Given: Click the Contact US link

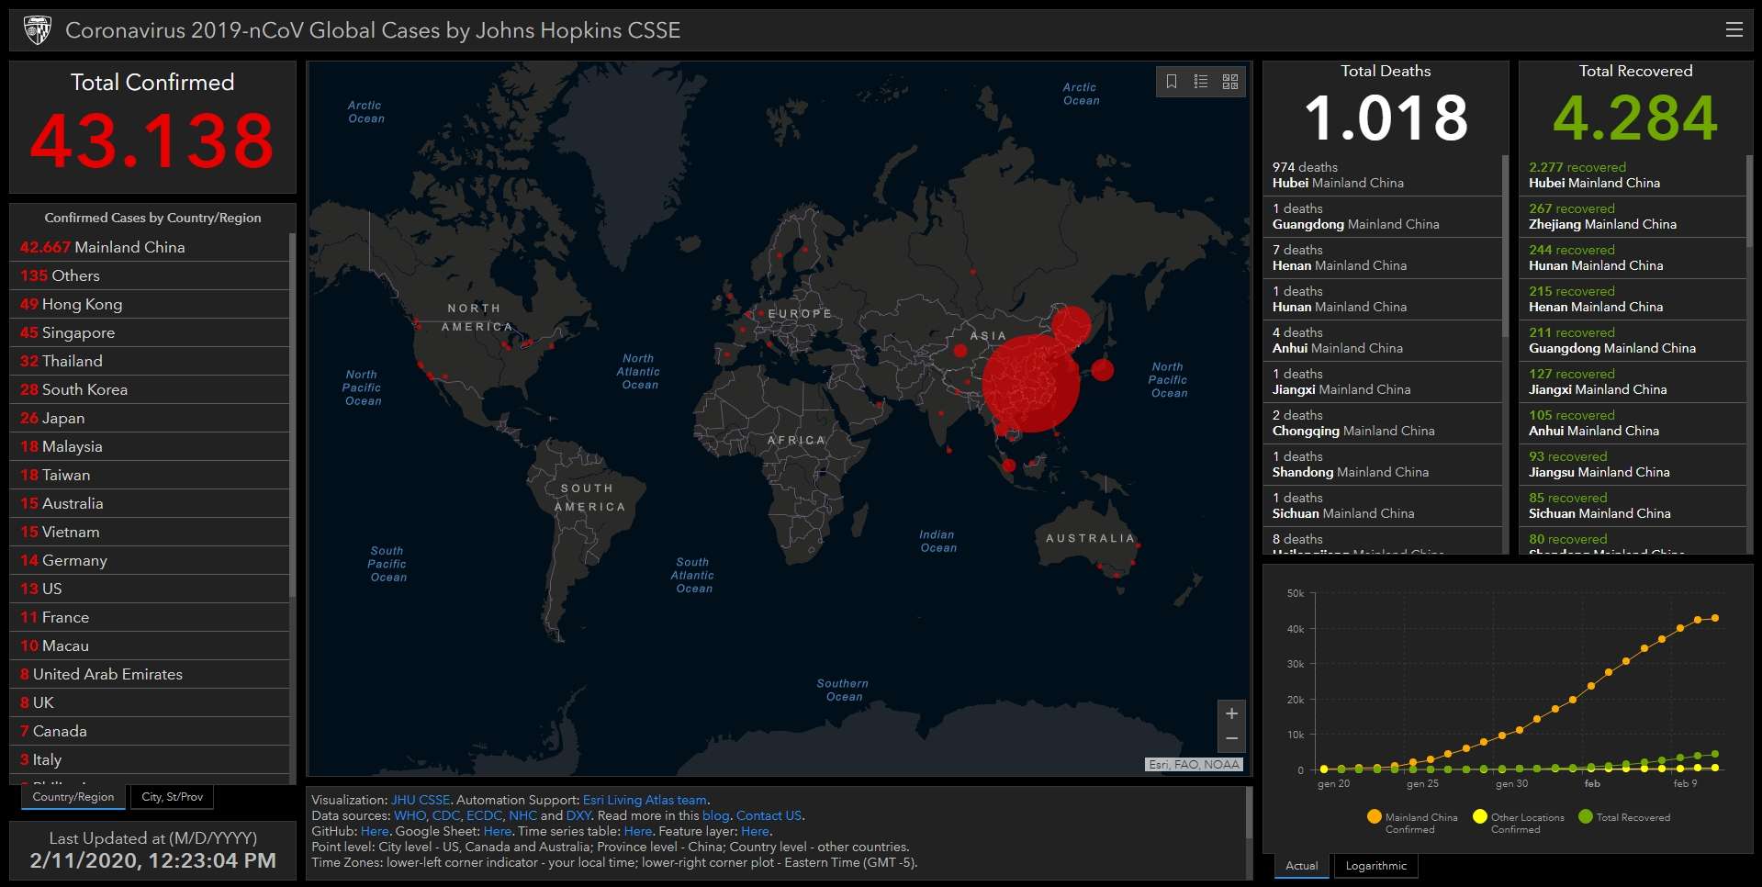Looking at the screenshot, I should tap(769, 815).
